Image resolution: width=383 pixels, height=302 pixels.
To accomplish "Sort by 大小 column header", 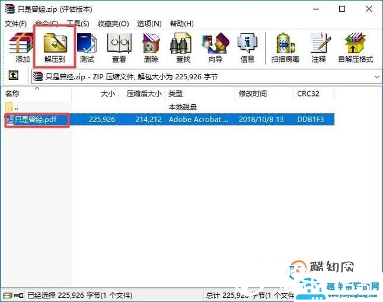I will pos(95,94).
